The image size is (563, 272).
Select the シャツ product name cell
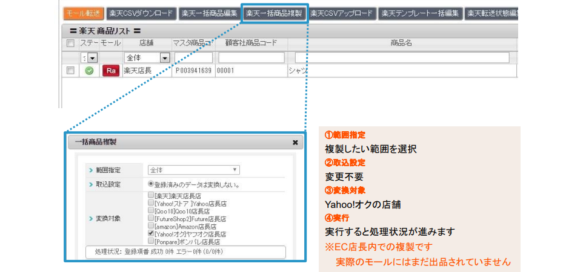coord(402,71)
